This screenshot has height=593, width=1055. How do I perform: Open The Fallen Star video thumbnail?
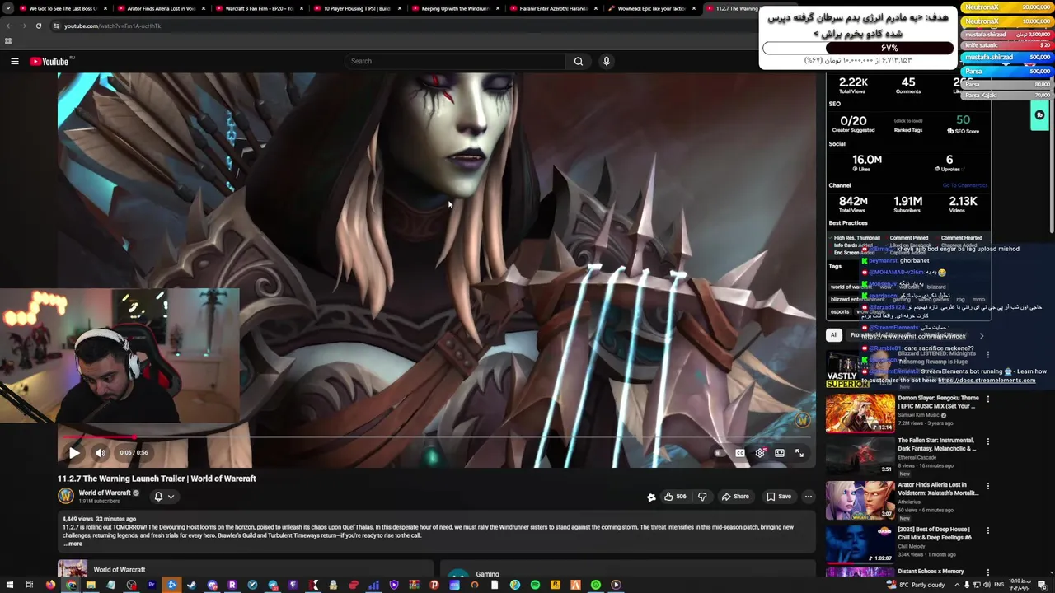pyautogui.click(x=860, y=455)
